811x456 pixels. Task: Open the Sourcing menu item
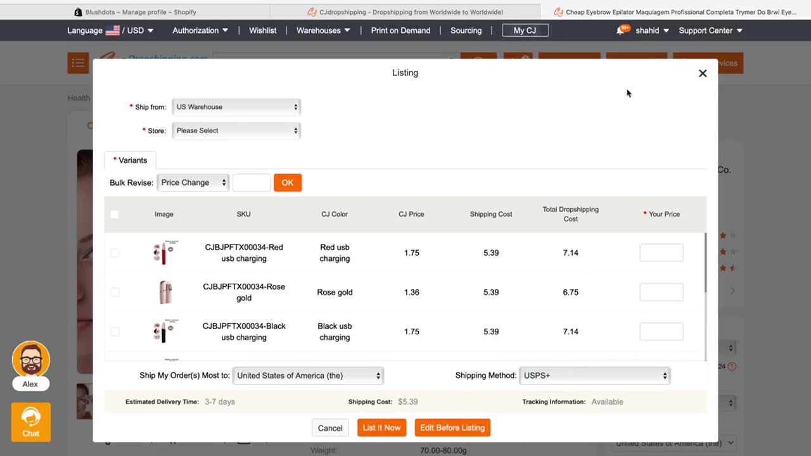coord(466,30)
